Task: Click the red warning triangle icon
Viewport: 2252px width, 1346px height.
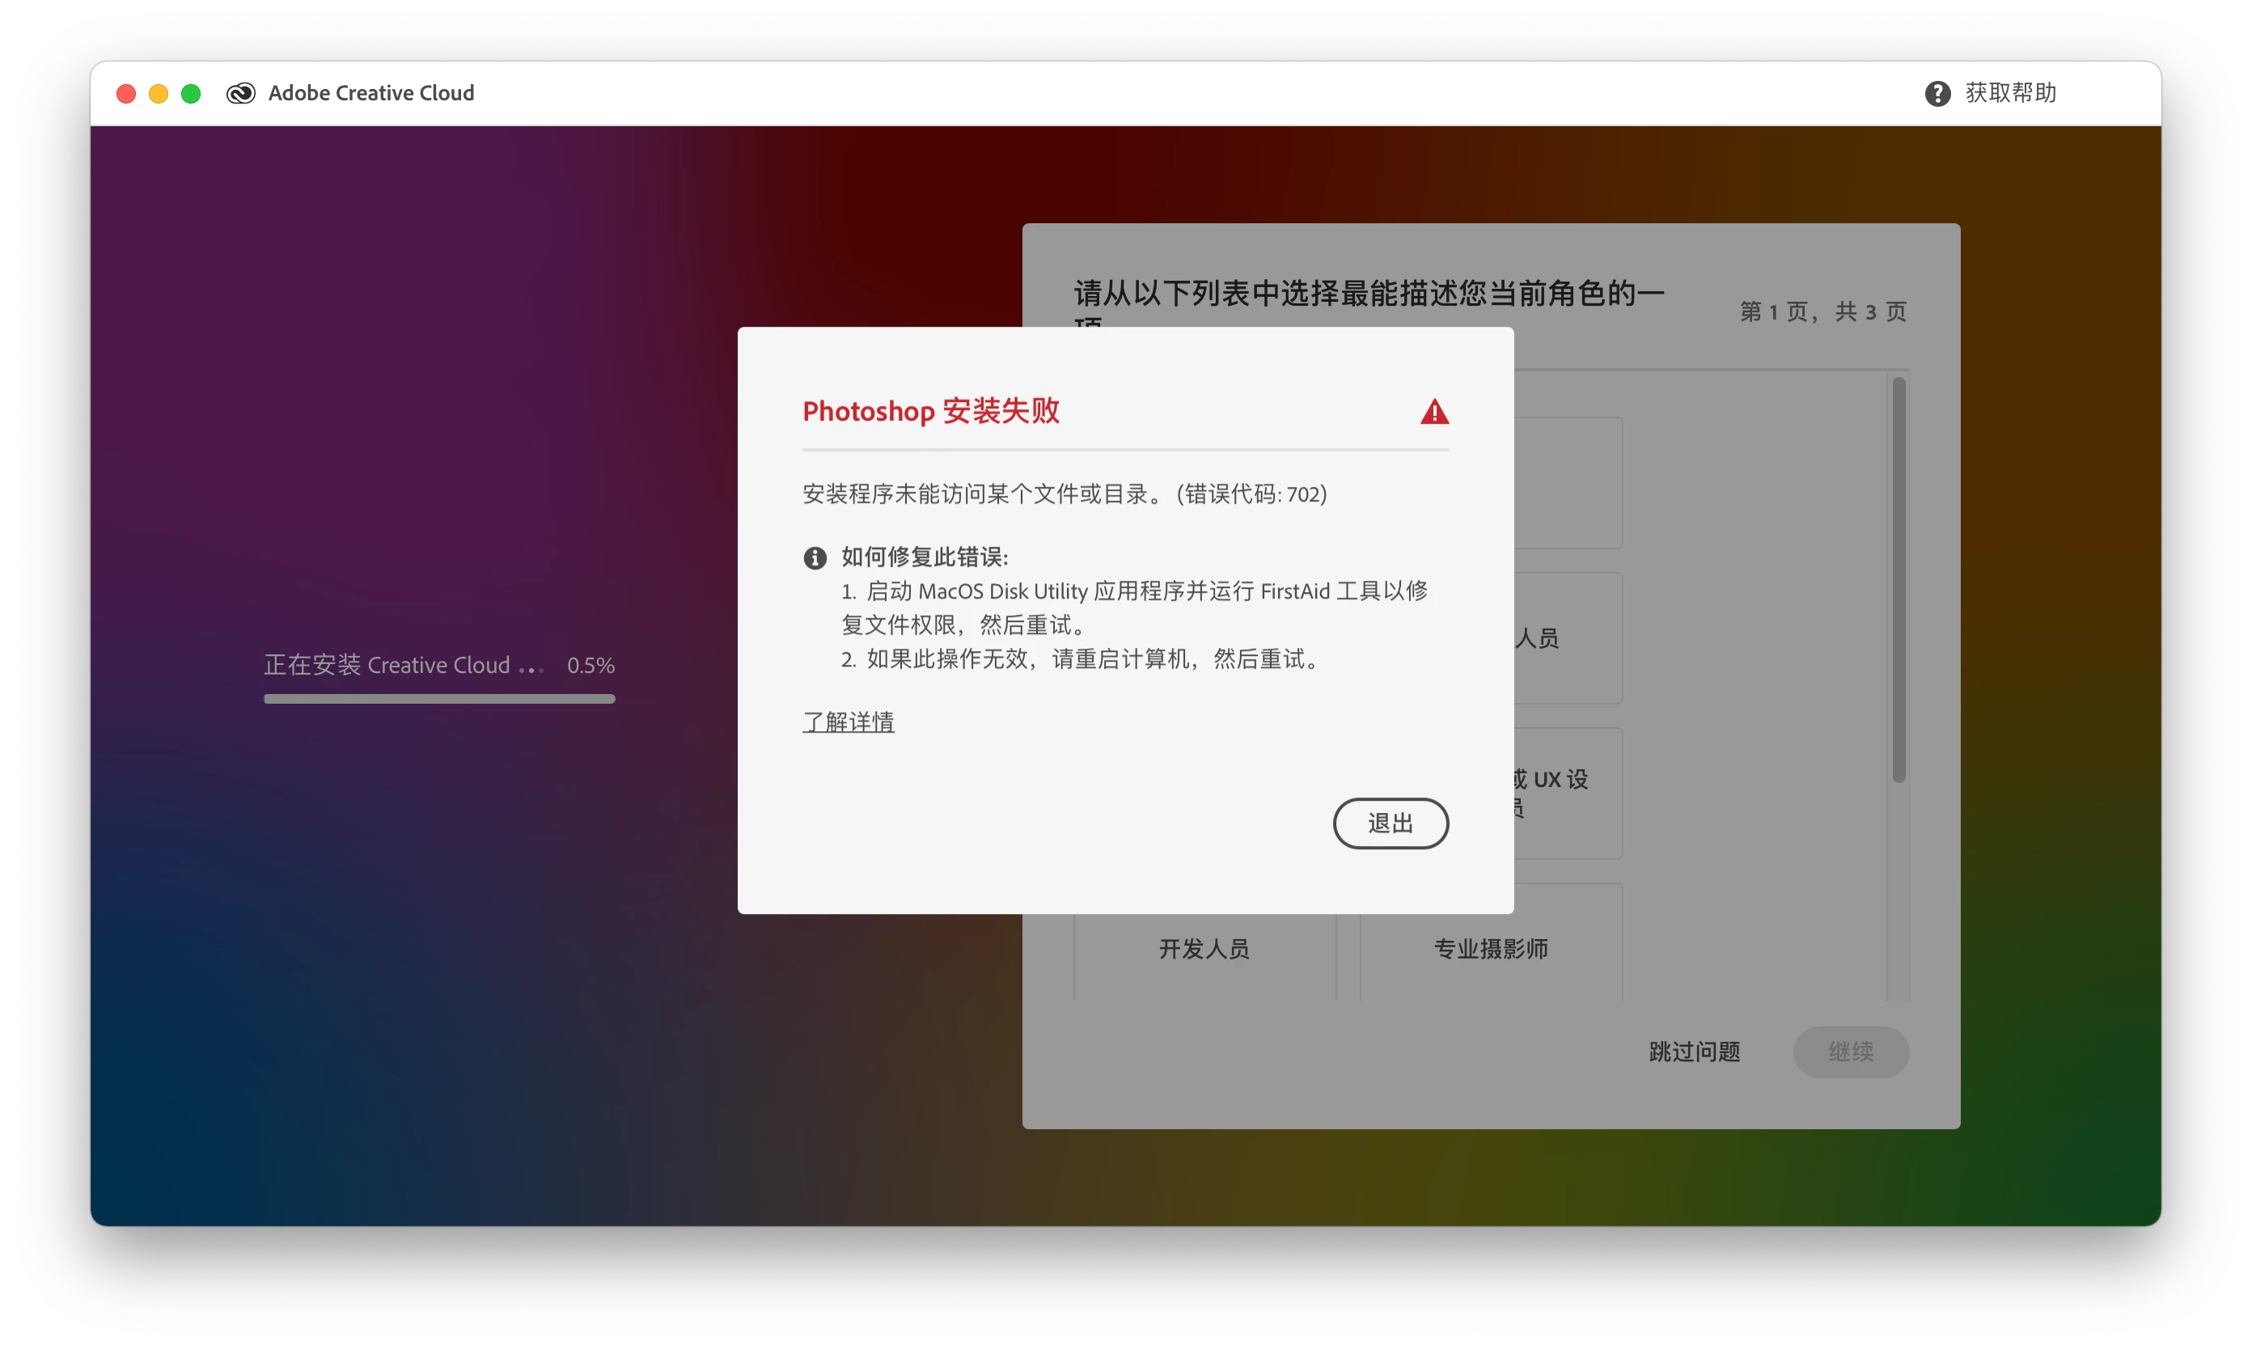Action: coord(1434,413)
